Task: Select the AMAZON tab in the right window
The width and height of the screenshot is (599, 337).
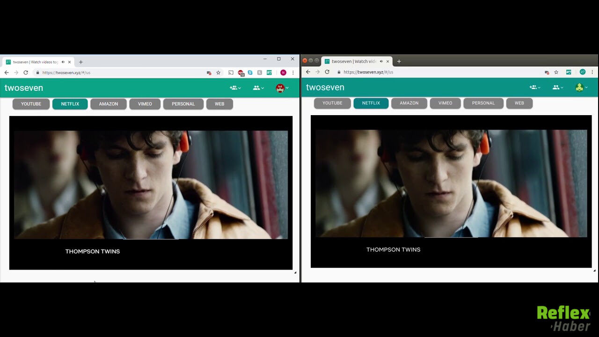Action: (409, 103)
